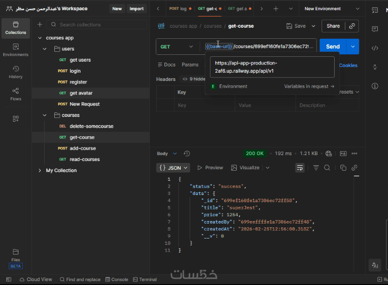
Task: Open the Files beta section
Action: pos(16,259)
